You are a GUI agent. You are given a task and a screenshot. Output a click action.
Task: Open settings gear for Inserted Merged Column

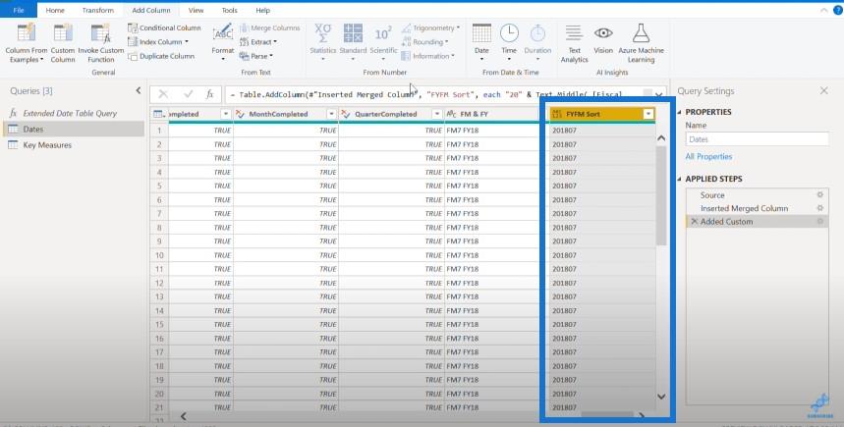pyautogui.click(x=819, y=208)
